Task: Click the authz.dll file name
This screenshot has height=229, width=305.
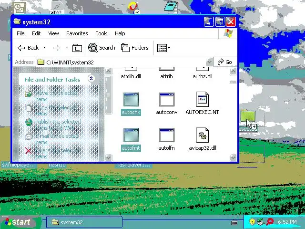Action: pos(203,76)
